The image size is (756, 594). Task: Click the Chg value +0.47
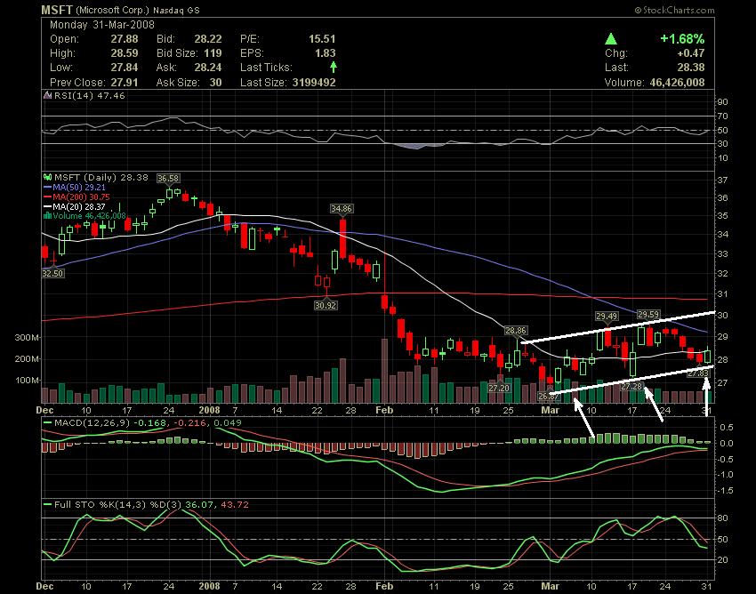click(691, 53)
